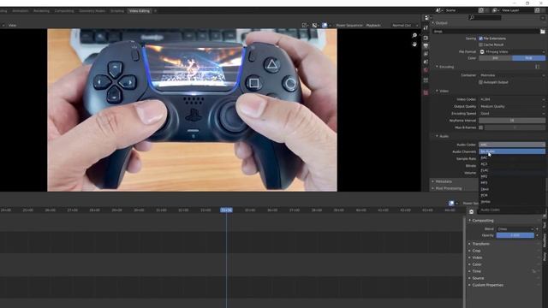Screen dimensions: 548x308
Task: Enable the Autosplit Output checkbox
Action: [481, 82]
